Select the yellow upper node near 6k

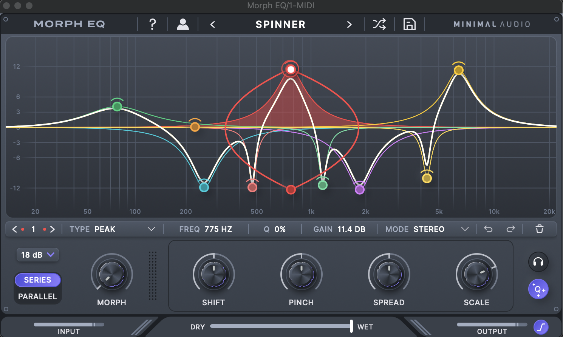pos(459,70)
